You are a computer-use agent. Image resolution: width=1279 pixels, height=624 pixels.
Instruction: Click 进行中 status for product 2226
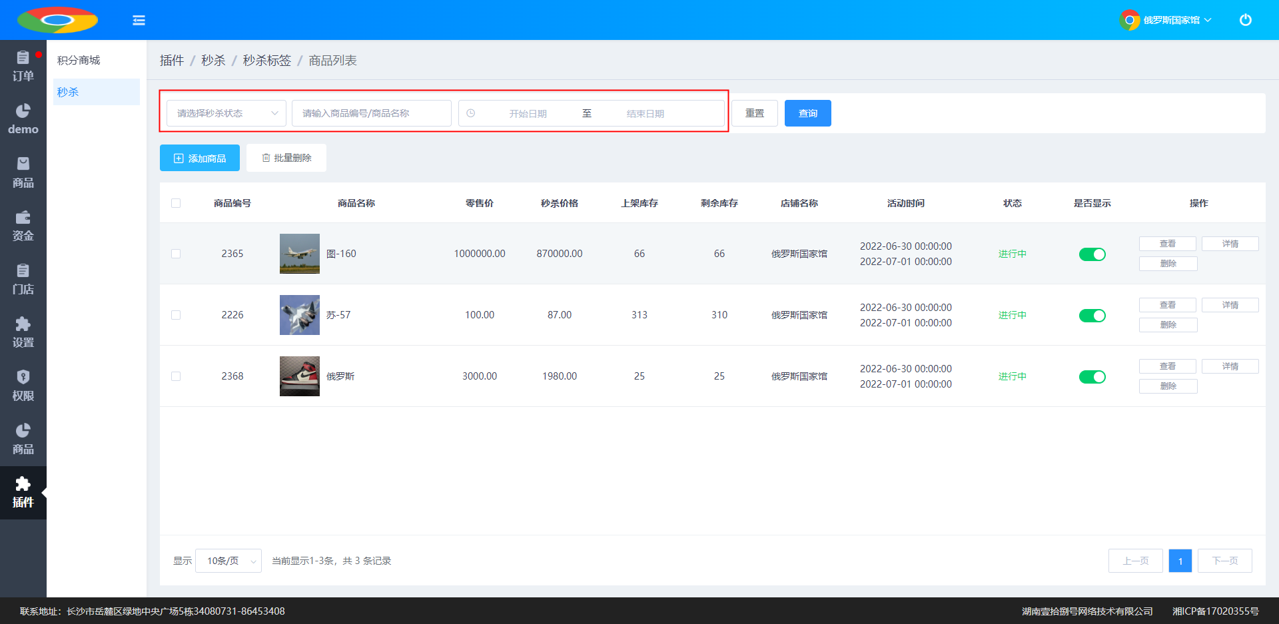point(1013,315)
